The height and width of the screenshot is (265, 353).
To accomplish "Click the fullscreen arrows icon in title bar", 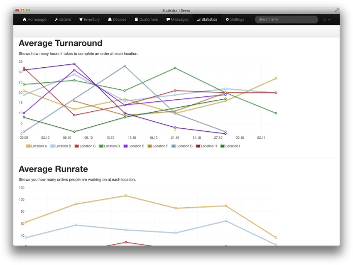I will pos(336,10).
